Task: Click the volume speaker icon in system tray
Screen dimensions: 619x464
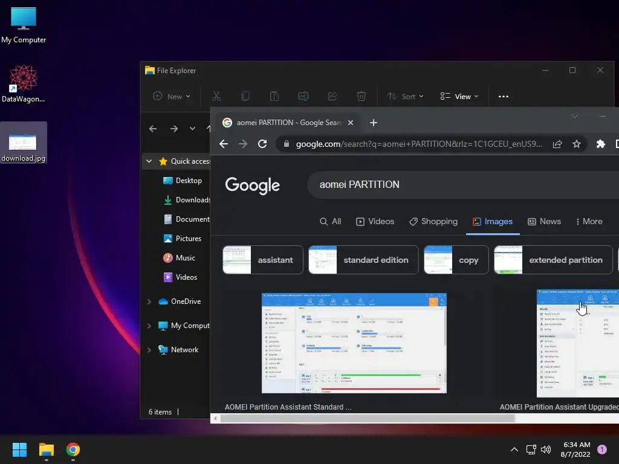Action: 546,449
